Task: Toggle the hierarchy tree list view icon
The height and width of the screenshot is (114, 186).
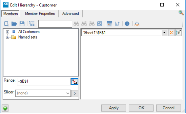Action: 32,24
